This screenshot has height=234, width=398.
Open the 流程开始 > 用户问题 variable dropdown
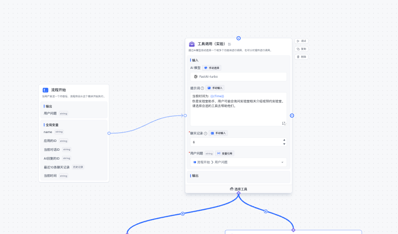238,162
